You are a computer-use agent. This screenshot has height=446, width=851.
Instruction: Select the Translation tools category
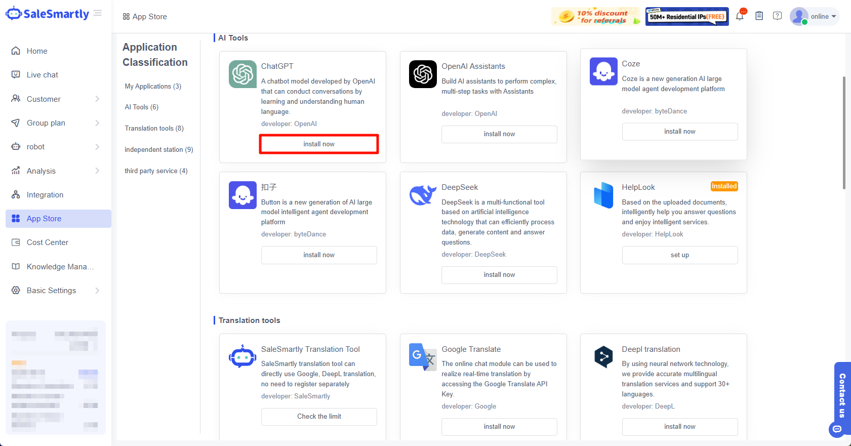154,129
